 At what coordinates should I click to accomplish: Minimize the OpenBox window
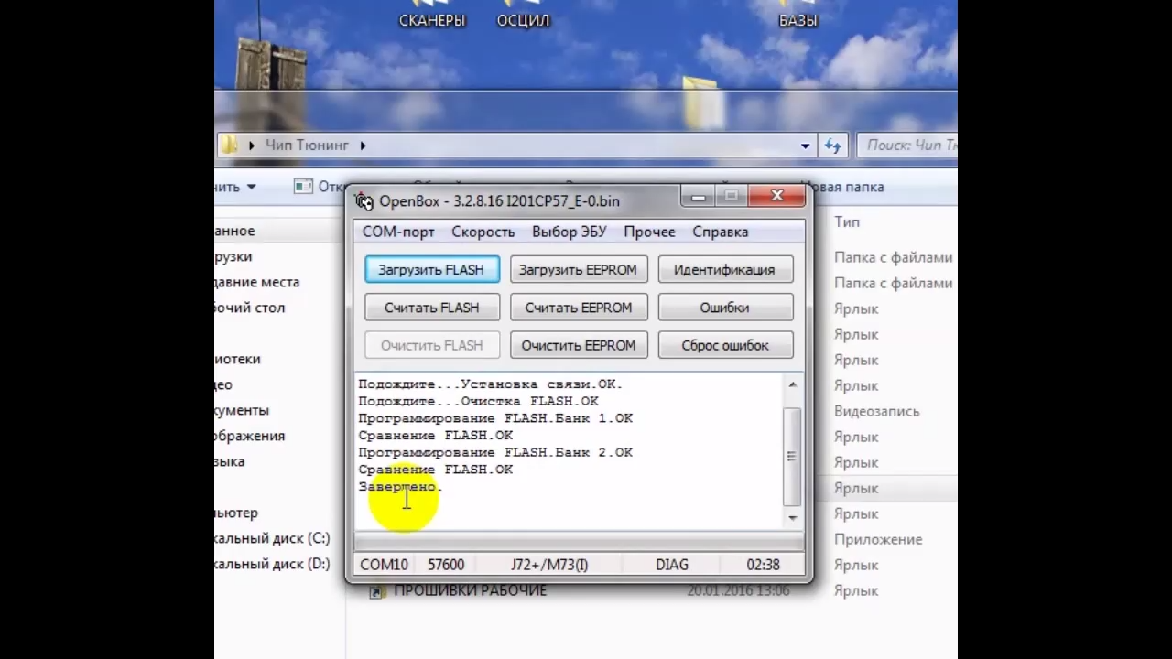699,196
